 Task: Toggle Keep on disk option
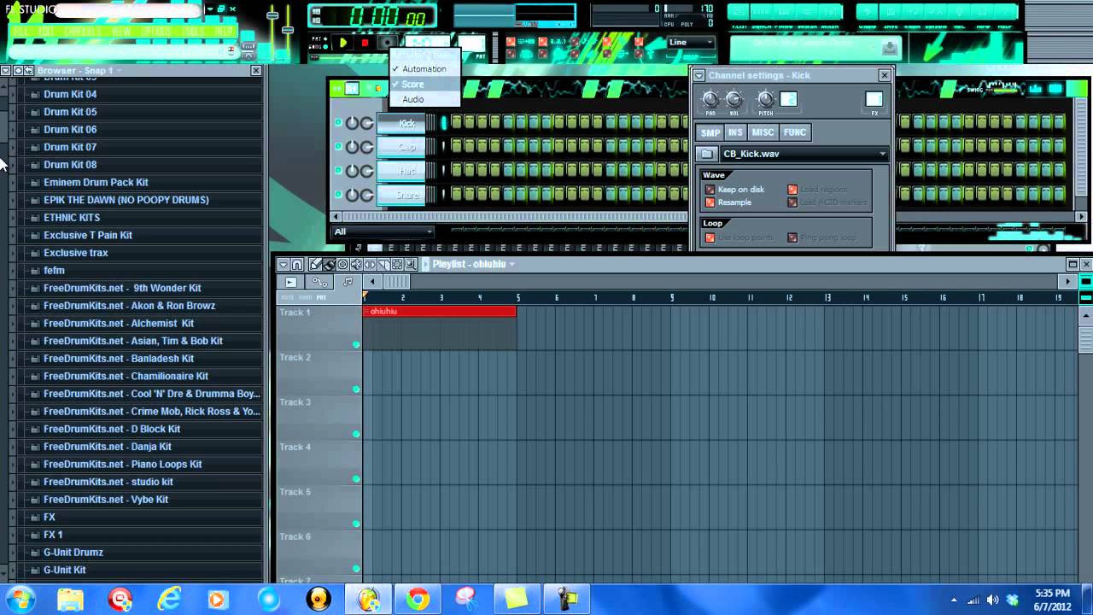710,190
